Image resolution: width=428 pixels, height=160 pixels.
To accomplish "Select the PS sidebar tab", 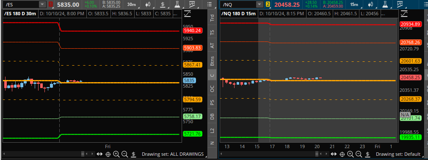I will coord(212,103).
